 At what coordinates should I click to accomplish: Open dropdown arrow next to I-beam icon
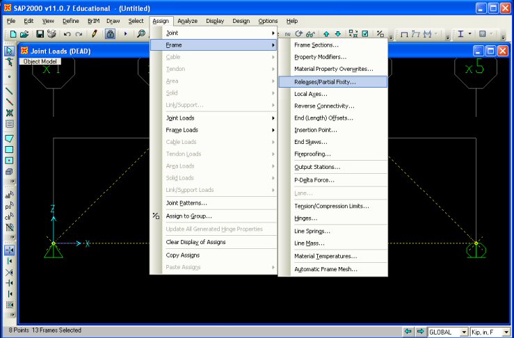(469, 34)
